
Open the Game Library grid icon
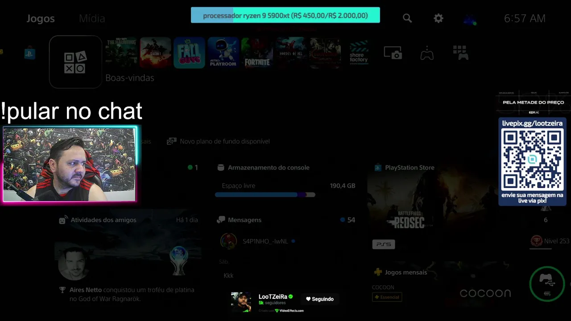(460, 53)
